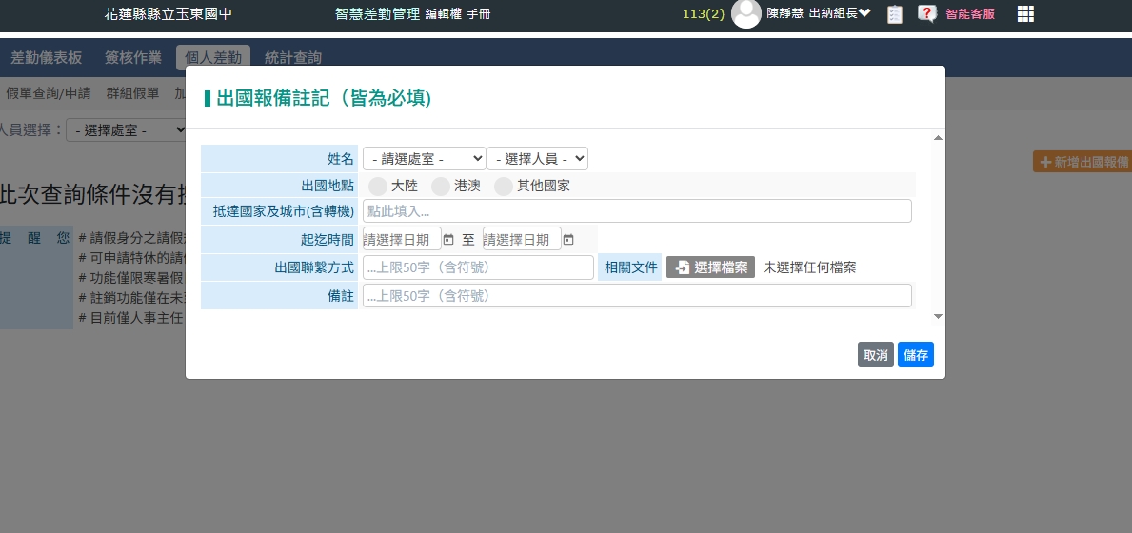Expand the 選擇人員 person dropdown
Viewport: 1132px width, 533px height.
pos(537,158)
